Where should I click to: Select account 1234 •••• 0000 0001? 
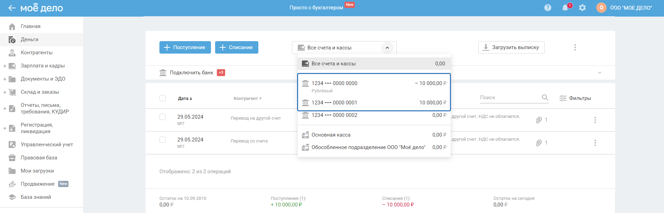pyautogui.click(x=374, y=103)
